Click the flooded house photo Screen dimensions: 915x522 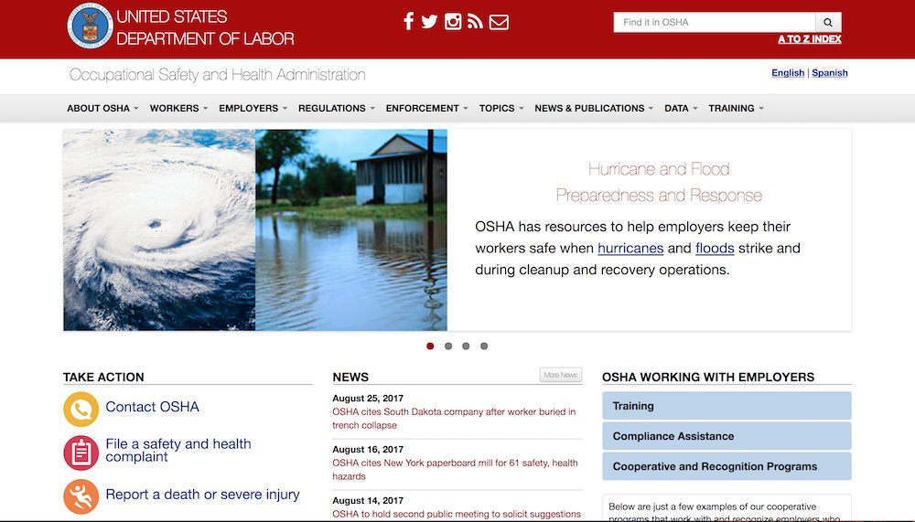point(351,229)
